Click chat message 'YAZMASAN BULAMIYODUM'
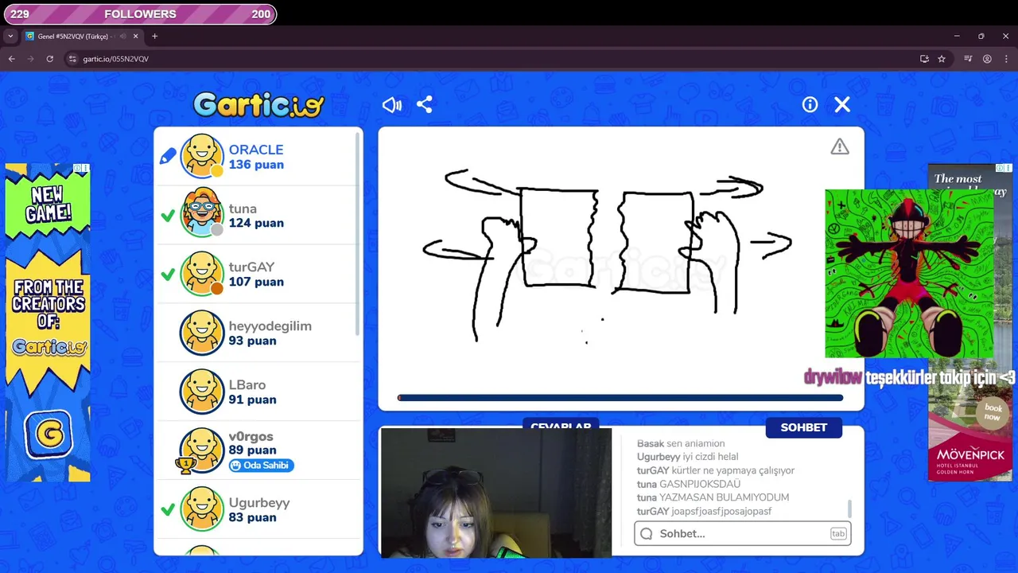The height and width of the screenshot is (573, 1018). click(x=725, y=497)
